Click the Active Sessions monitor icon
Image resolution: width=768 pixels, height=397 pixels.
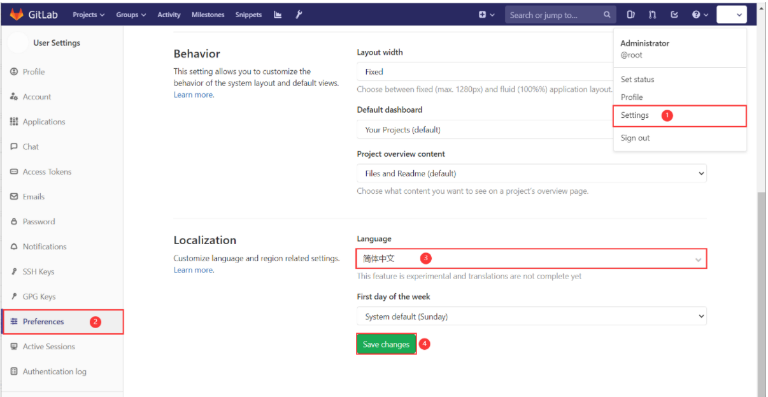click(14, 347)
